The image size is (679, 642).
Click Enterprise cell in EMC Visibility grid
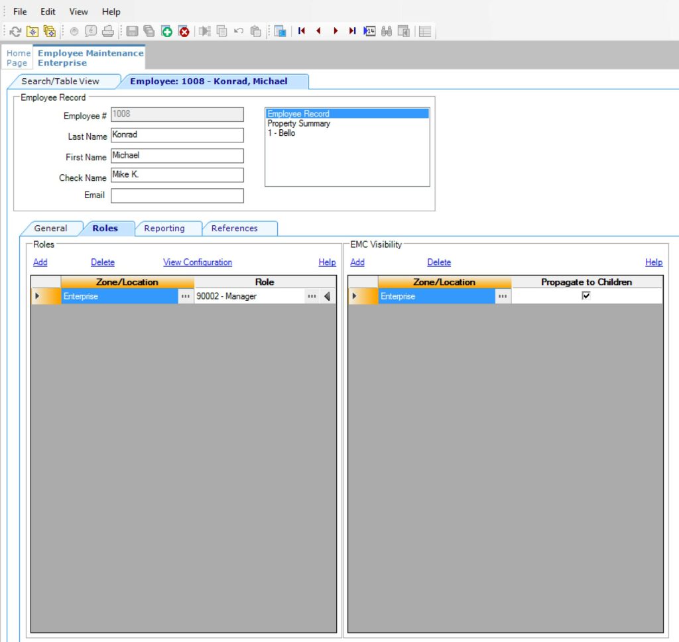tap(436, 296)
